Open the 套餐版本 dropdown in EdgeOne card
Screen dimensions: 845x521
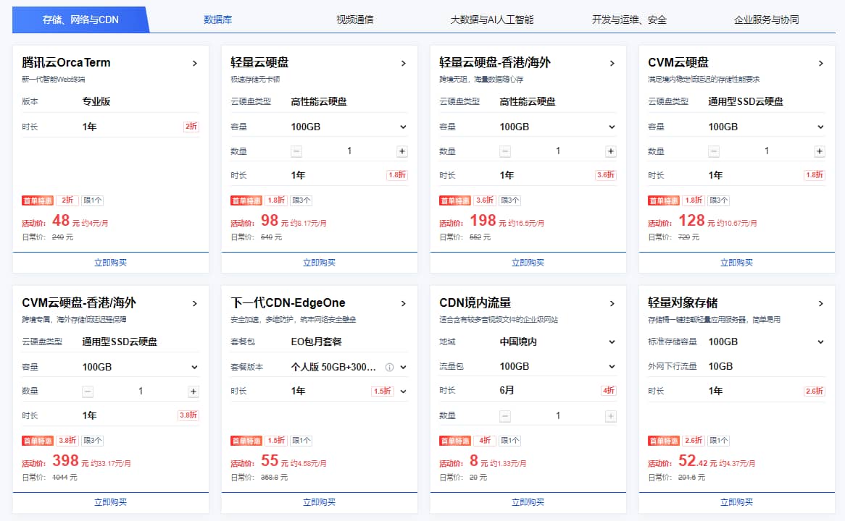coord(403,367)
